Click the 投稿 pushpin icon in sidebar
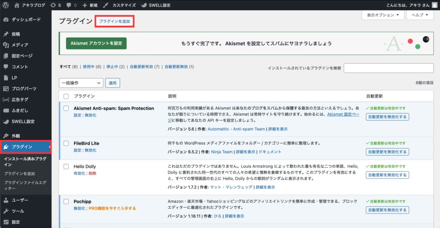Viewport: 440px width, 228px height. click(6, 34)
